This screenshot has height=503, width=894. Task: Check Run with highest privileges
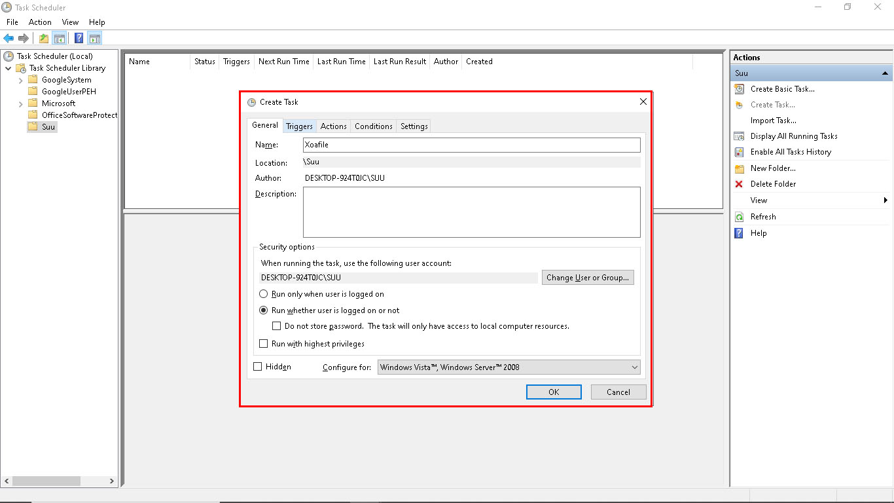(x=264, y=343)
